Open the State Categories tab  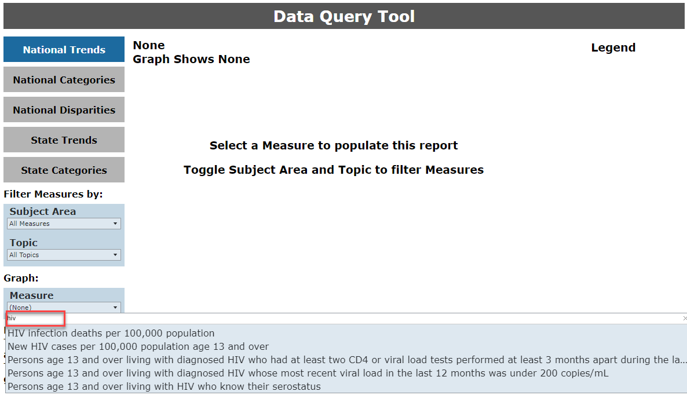tap(64, 170)
